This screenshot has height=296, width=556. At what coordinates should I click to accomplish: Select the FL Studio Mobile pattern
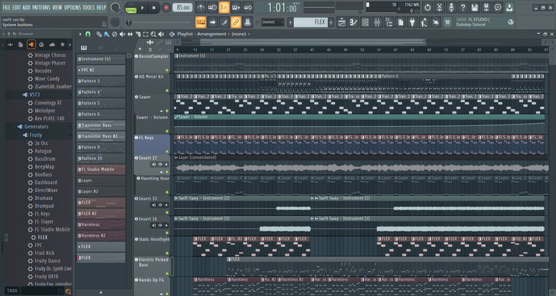[x=101, y=169]
